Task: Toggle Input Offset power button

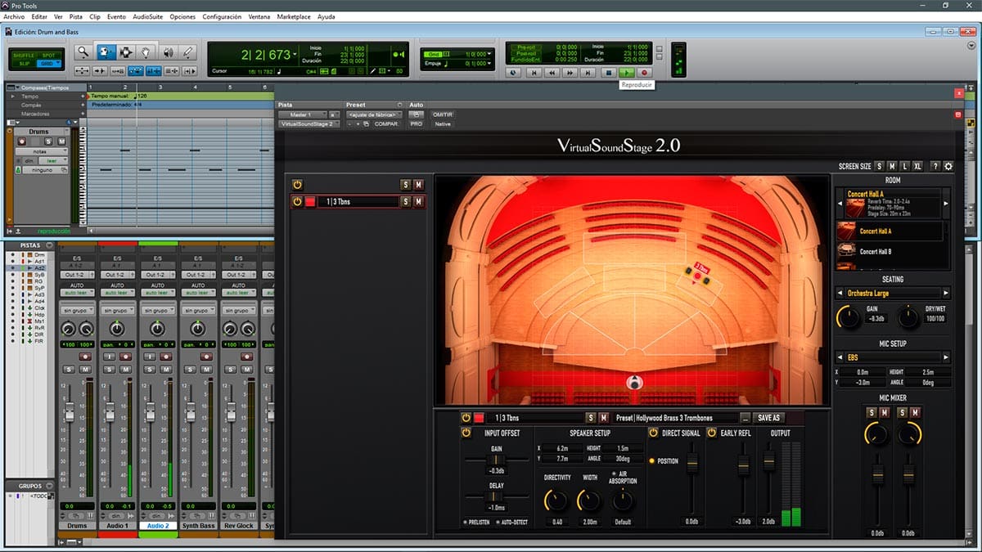Action: click(466, 433)
